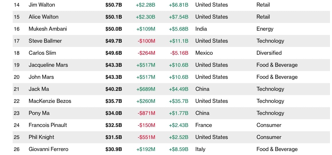Open Francois Pinault's profile
The image size is (332, 155).
tap(48, 125)
